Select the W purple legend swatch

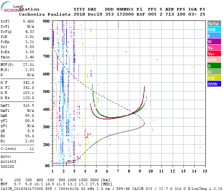(214, 42)
